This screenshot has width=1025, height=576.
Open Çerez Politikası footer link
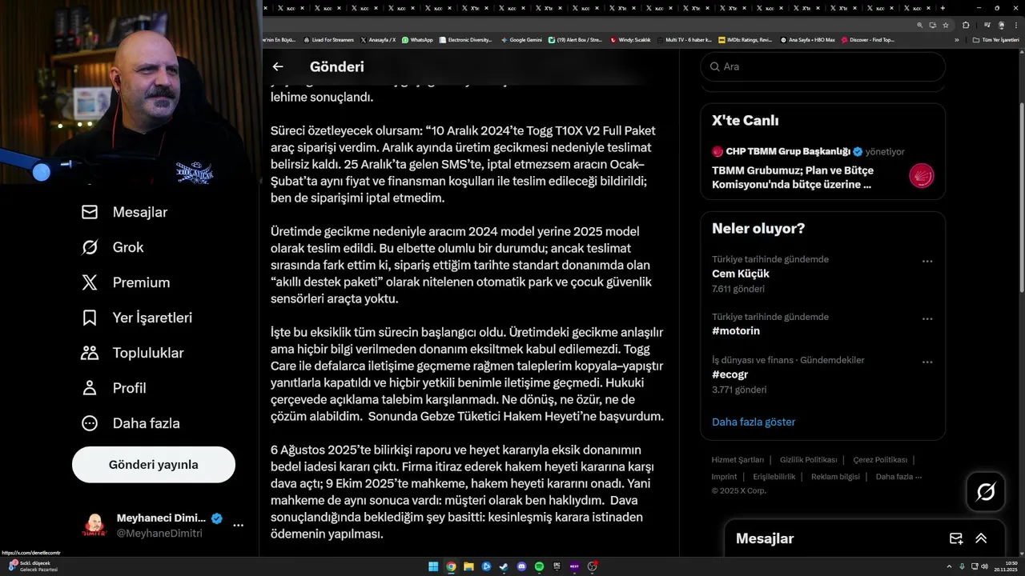(880, 460)
